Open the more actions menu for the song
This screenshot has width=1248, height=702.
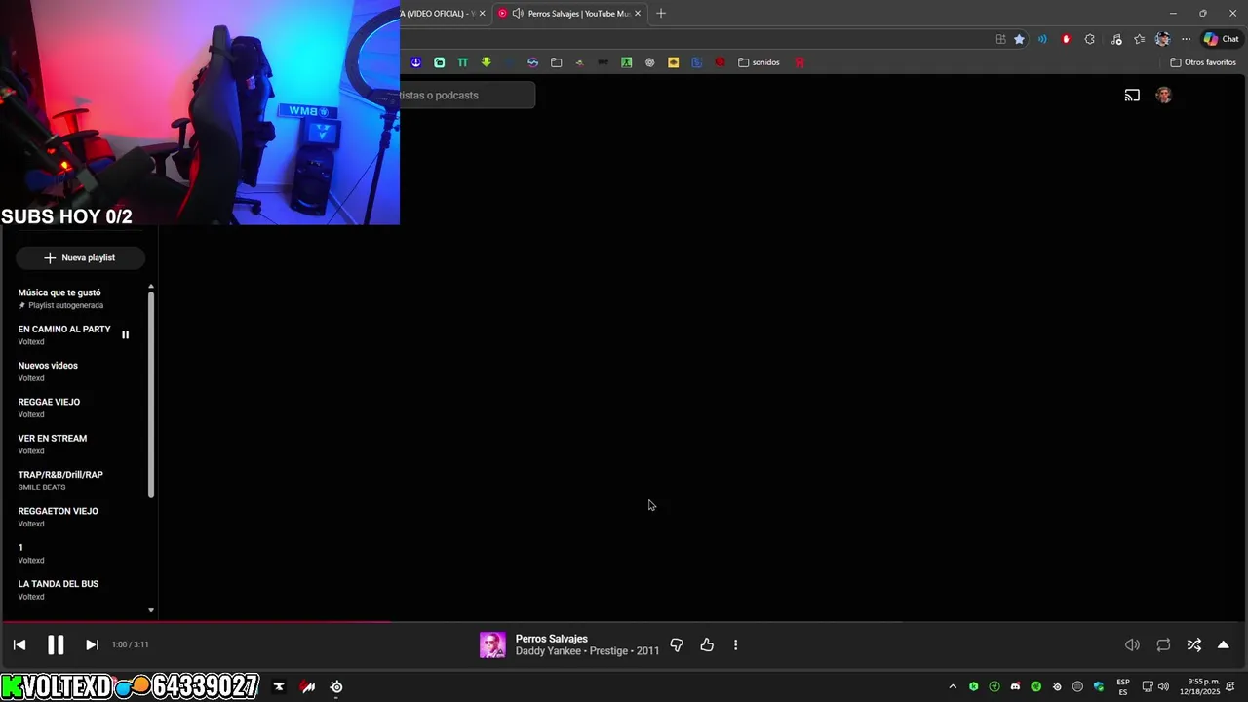[735, 644]
